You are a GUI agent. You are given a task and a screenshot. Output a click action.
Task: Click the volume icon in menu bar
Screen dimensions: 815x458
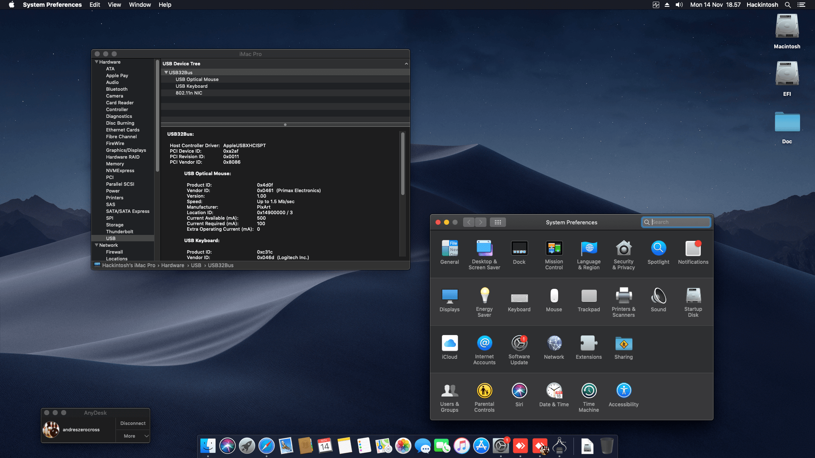pos(679,5)
